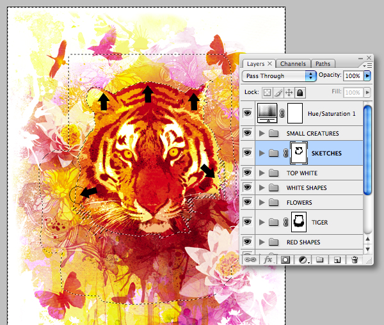Open the Layers panel options menu

click(367, 66)
